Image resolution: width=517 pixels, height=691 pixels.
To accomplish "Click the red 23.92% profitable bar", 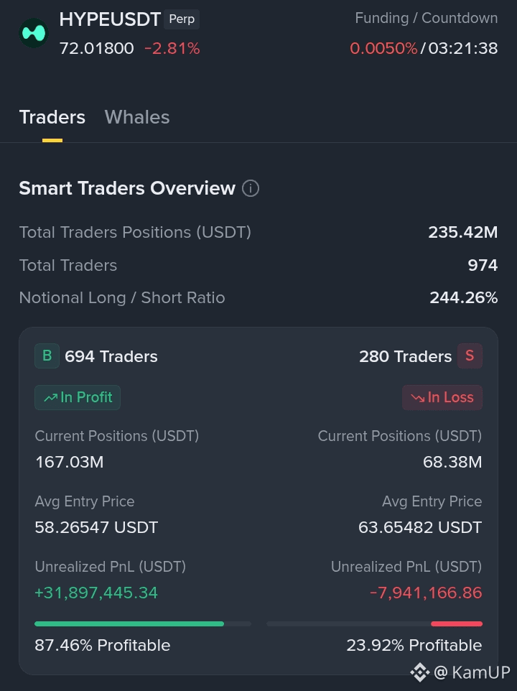I will tap(457, 623).
